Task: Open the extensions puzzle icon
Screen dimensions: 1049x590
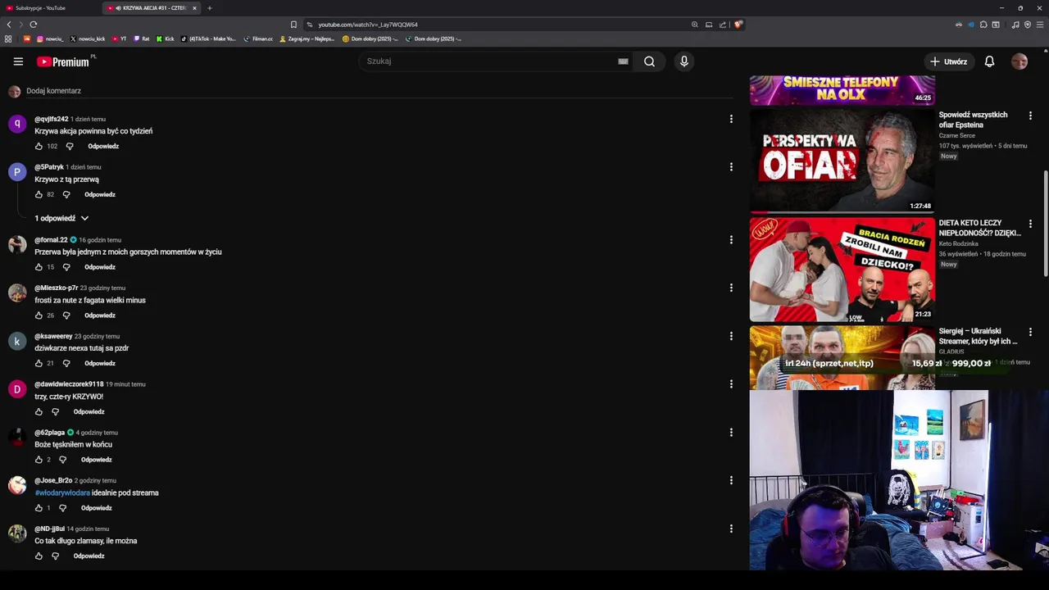Action: pos(983,25)
